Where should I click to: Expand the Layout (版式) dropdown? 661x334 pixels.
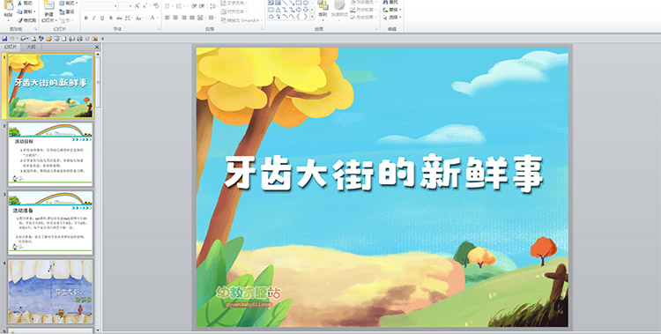(x=78, y=4)
